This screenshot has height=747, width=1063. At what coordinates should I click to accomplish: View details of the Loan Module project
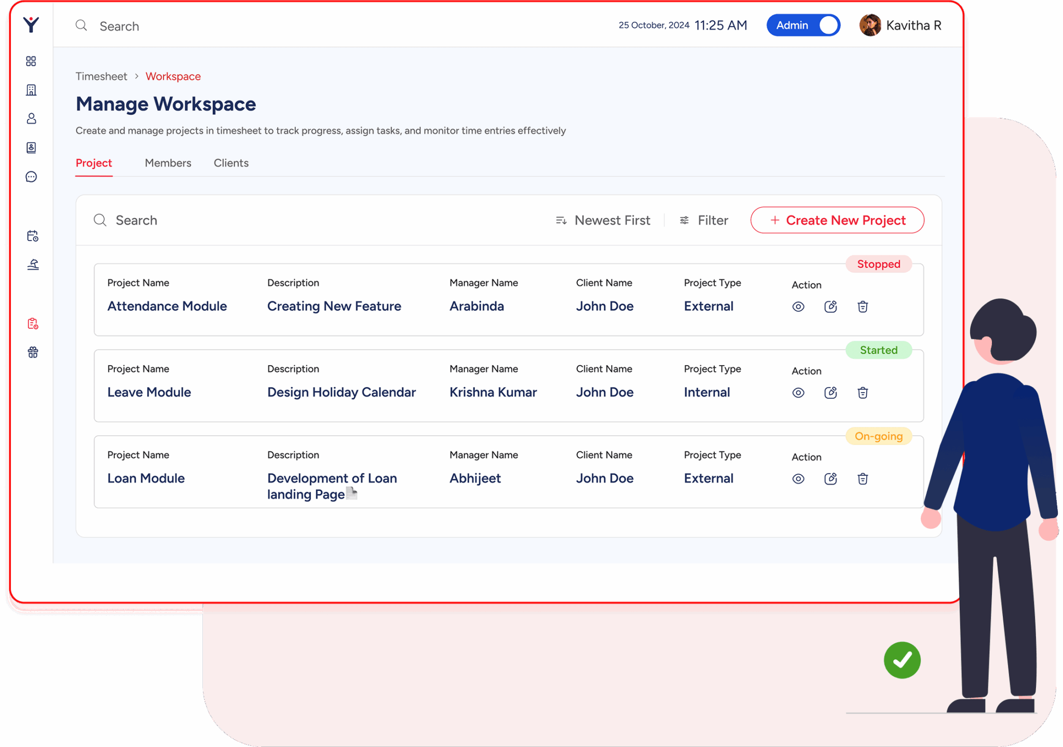pyautogui.click(x=798, y=478)
